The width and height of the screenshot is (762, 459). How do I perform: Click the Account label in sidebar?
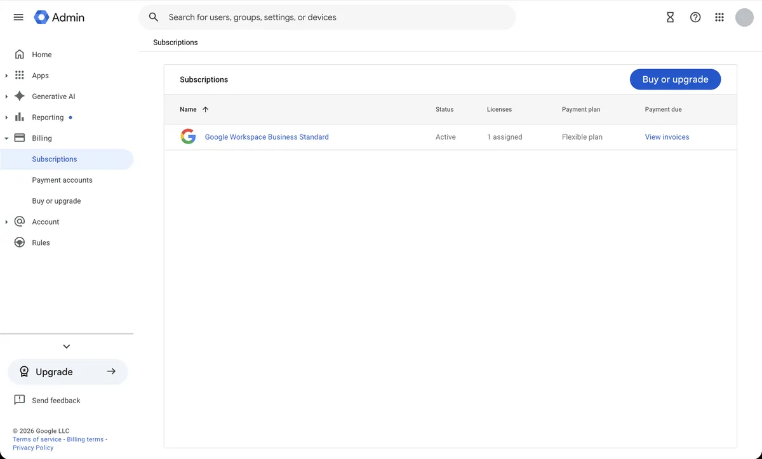point(46,222)
